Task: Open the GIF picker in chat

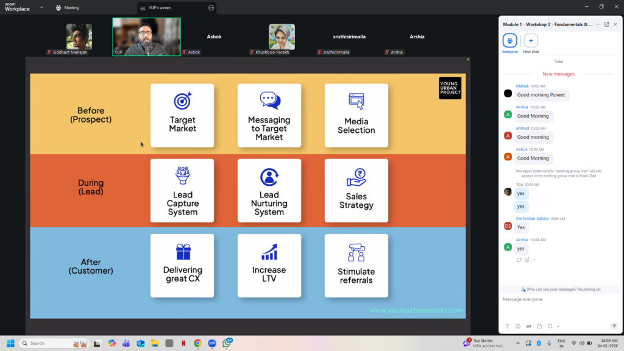Action: (528, 326)
